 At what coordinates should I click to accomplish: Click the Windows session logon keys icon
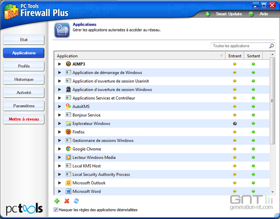coord(68,89)
